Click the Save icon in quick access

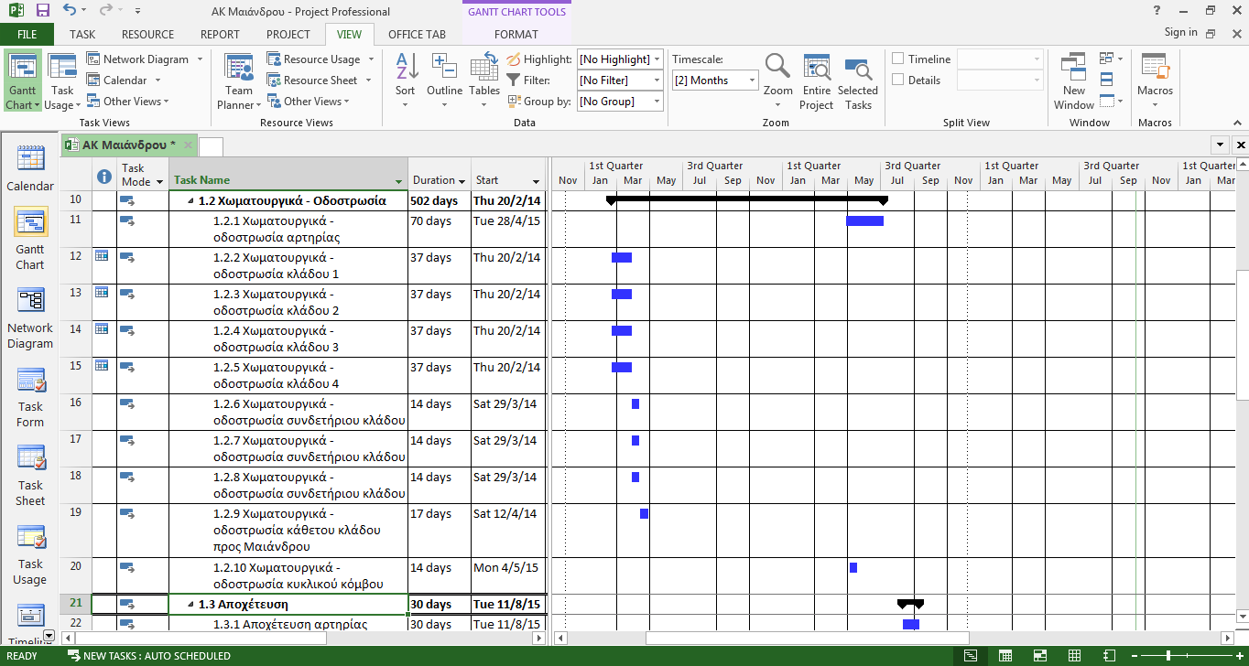pyautogui.click(x=43, y=11)
